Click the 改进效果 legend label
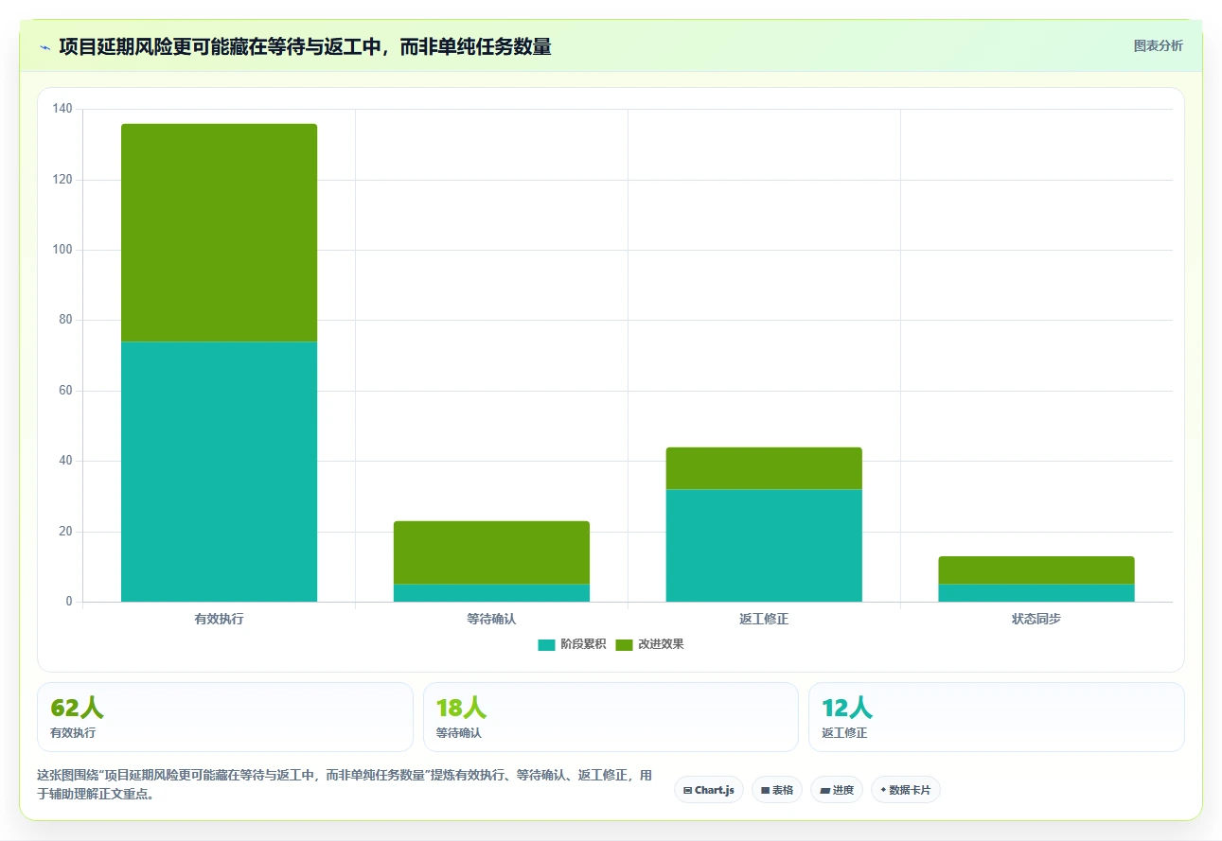Screen dimensions: 1222x841 661,644
